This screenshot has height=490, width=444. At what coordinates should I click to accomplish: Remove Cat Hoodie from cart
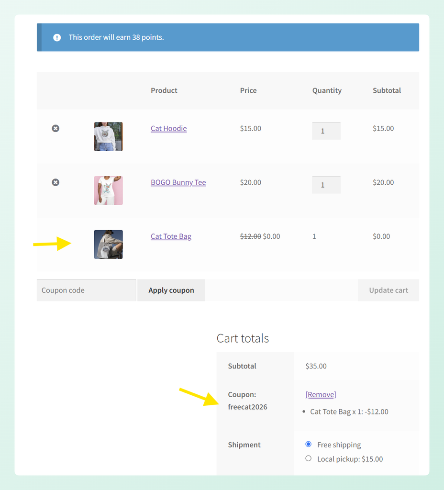click(x=55, y=128)
